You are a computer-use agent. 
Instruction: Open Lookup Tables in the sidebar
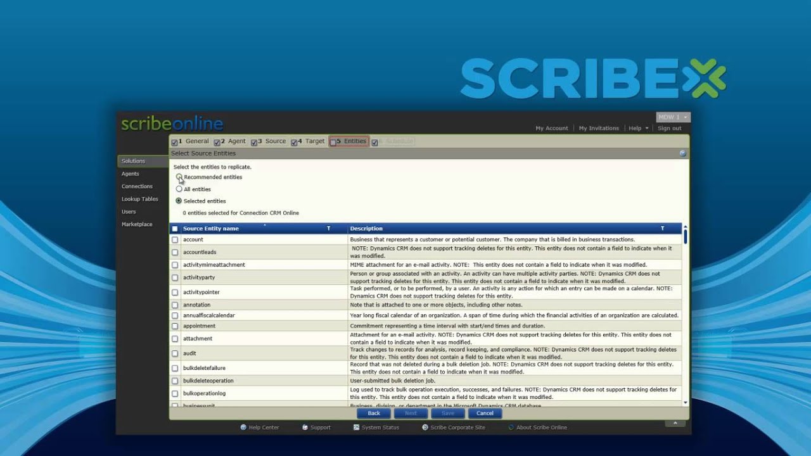click(x=140, y=199)
